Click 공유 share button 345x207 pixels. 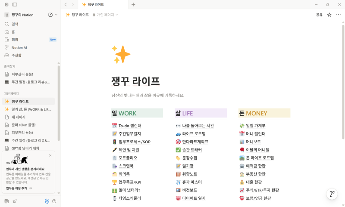[319, 15]
